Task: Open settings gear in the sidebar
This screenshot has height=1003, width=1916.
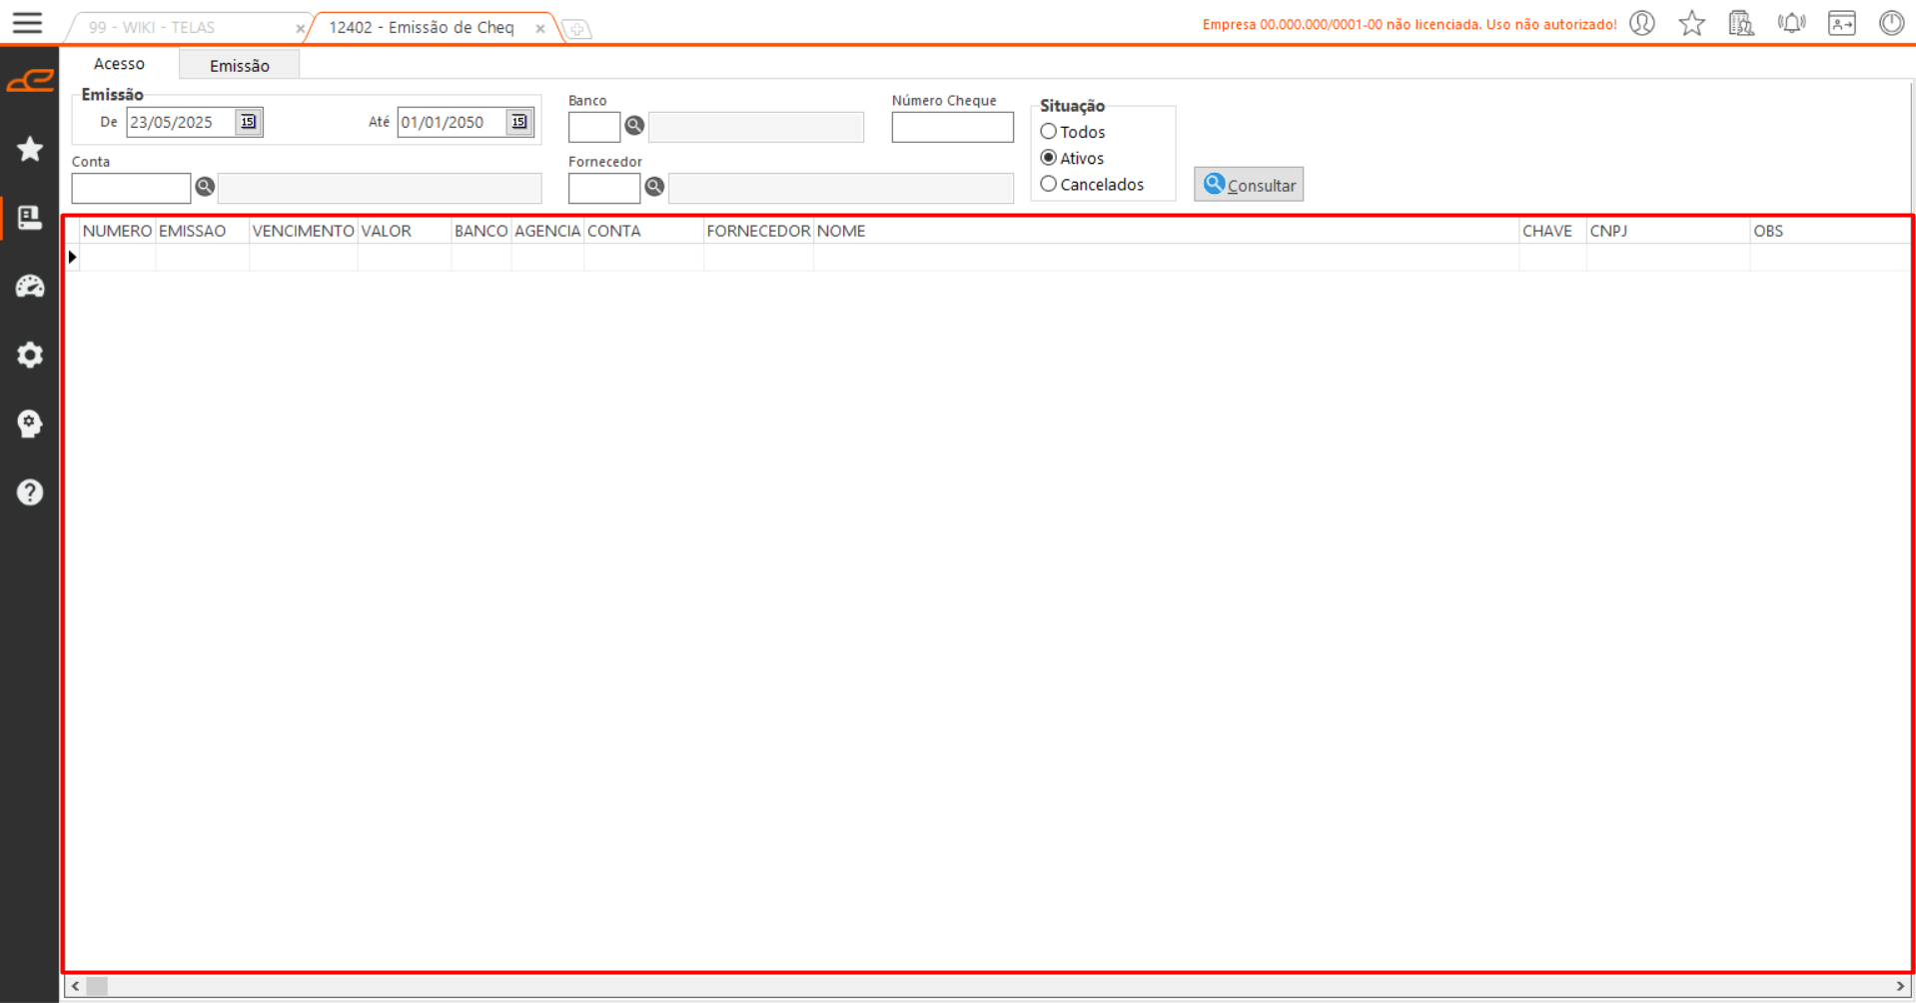Action: [30, 355]
